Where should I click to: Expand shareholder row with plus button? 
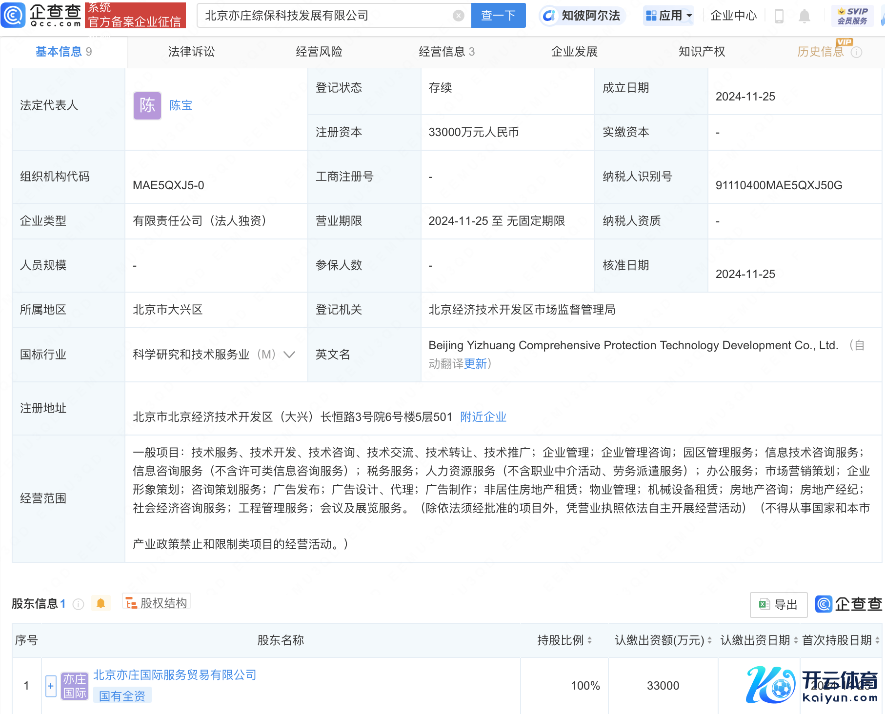pyautogui.click(x=51, y=686)
